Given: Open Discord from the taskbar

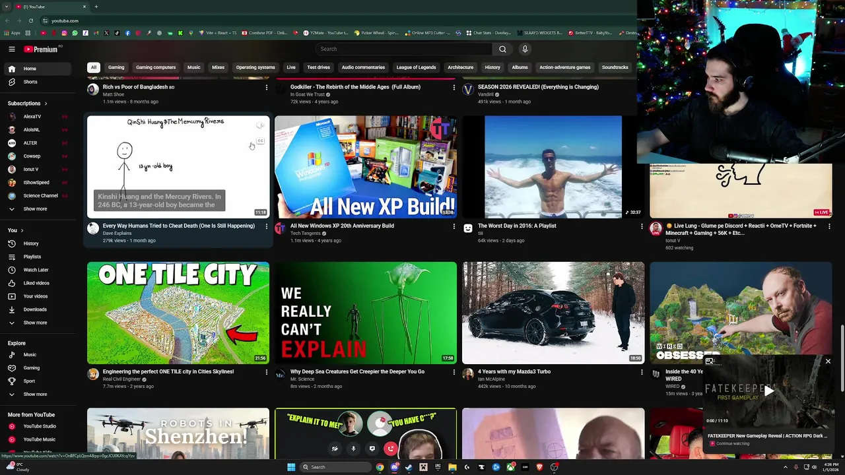Looking at the screenshot, I should click(394, 467).
